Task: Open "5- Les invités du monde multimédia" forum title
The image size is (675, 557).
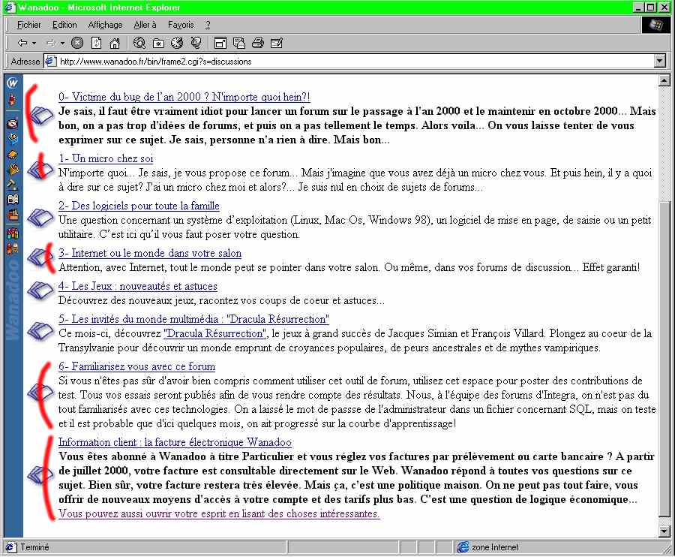Action: [x=193, y=319]
